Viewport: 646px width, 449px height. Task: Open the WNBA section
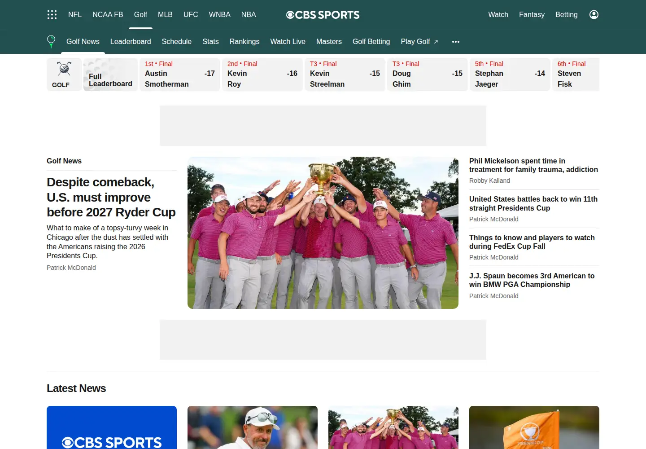[220, 14]
